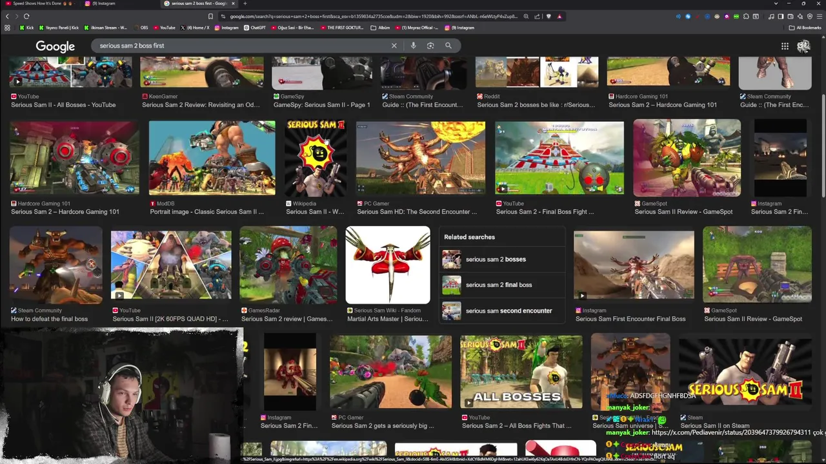This screenshot has width=826, height=464.
Task: Open Serious Sam II 2K 60FPS video thumbnail
Action: 171,265
